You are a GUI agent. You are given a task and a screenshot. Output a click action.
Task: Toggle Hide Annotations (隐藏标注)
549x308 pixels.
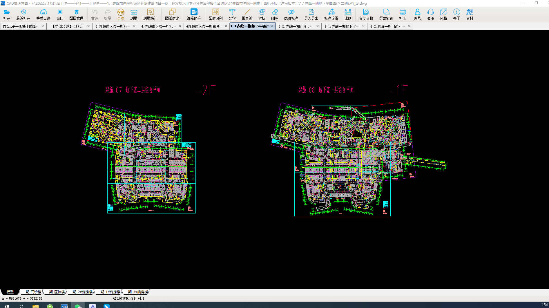click(291, 15)
